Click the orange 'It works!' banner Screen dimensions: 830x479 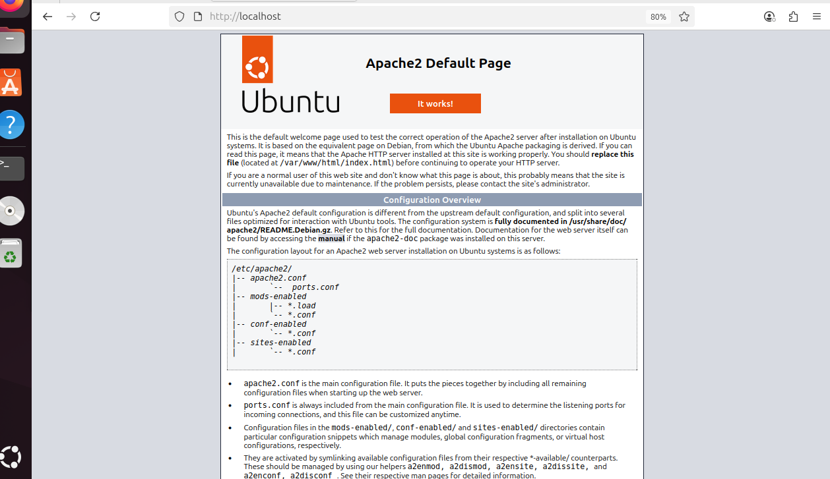[435, 103]
